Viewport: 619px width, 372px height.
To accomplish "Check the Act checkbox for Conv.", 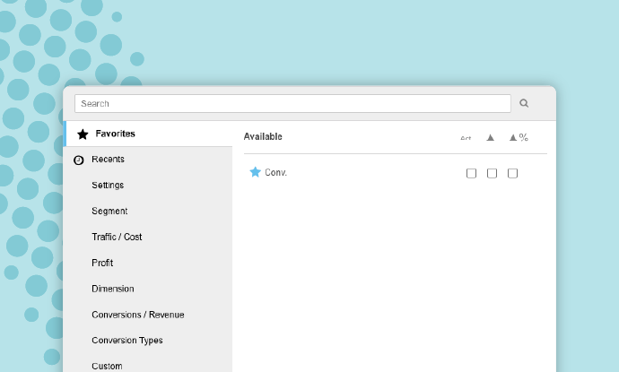I will (x=471, y=173).
